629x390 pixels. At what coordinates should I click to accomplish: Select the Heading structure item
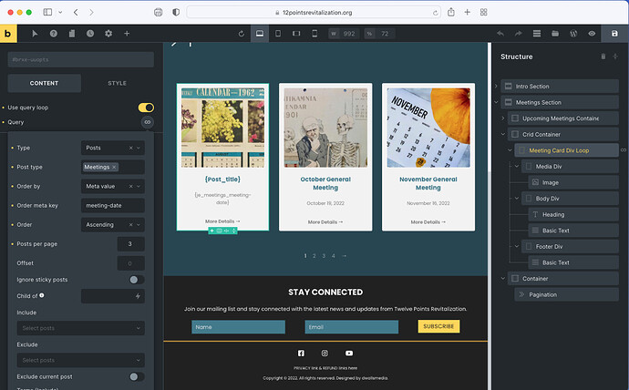click(x=573, y=214)
